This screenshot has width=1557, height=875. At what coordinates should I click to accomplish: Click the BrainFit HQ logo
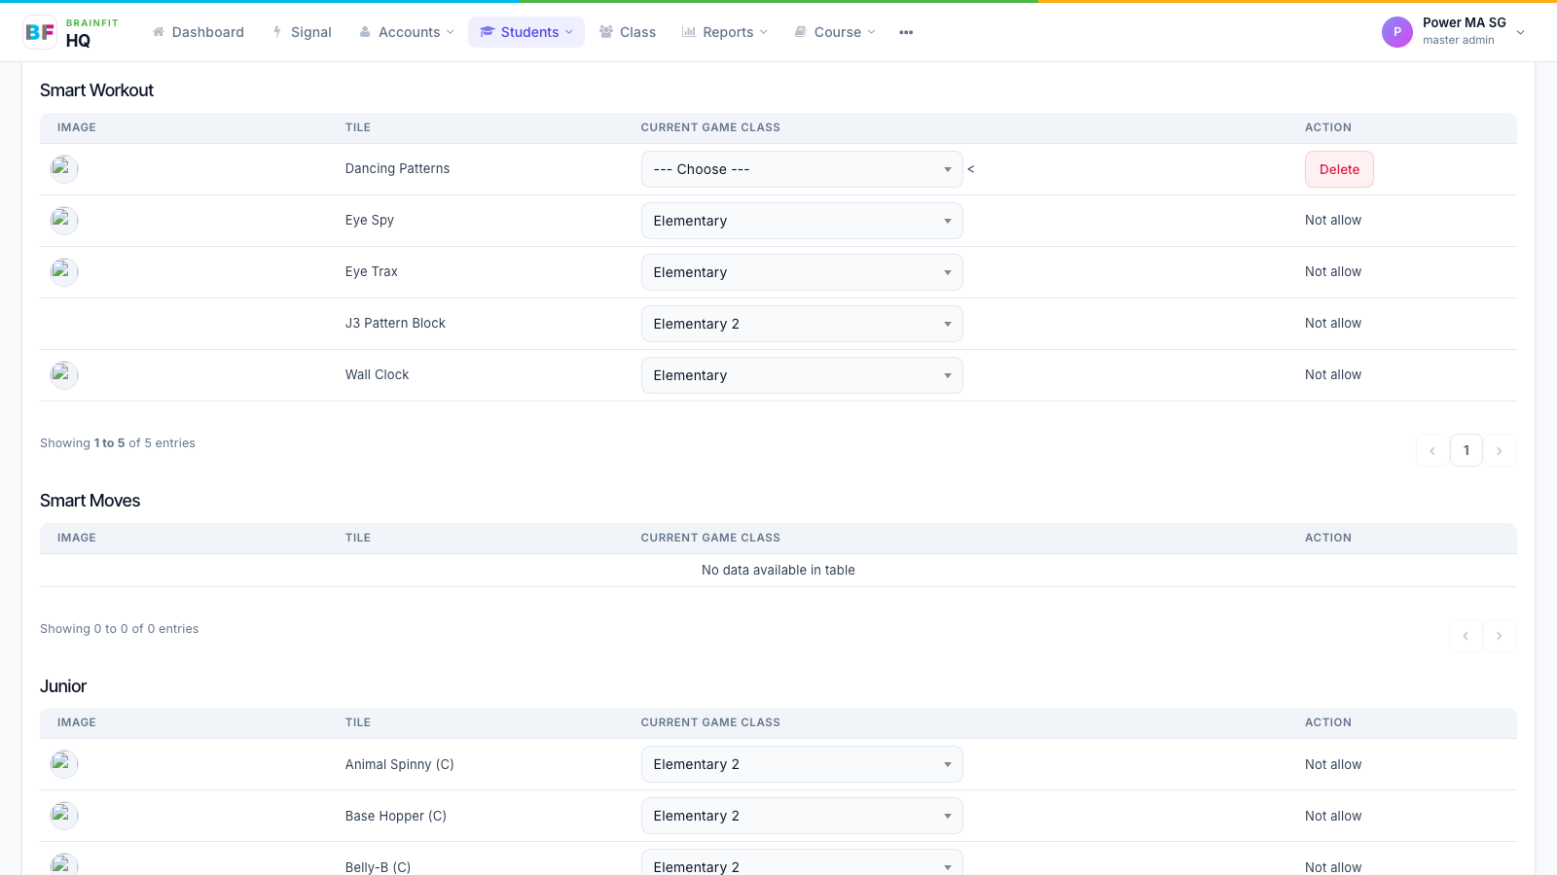(70, 32)
